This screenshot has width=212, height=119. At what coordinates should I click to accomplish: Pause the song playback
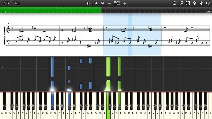(x=88, y=3)
